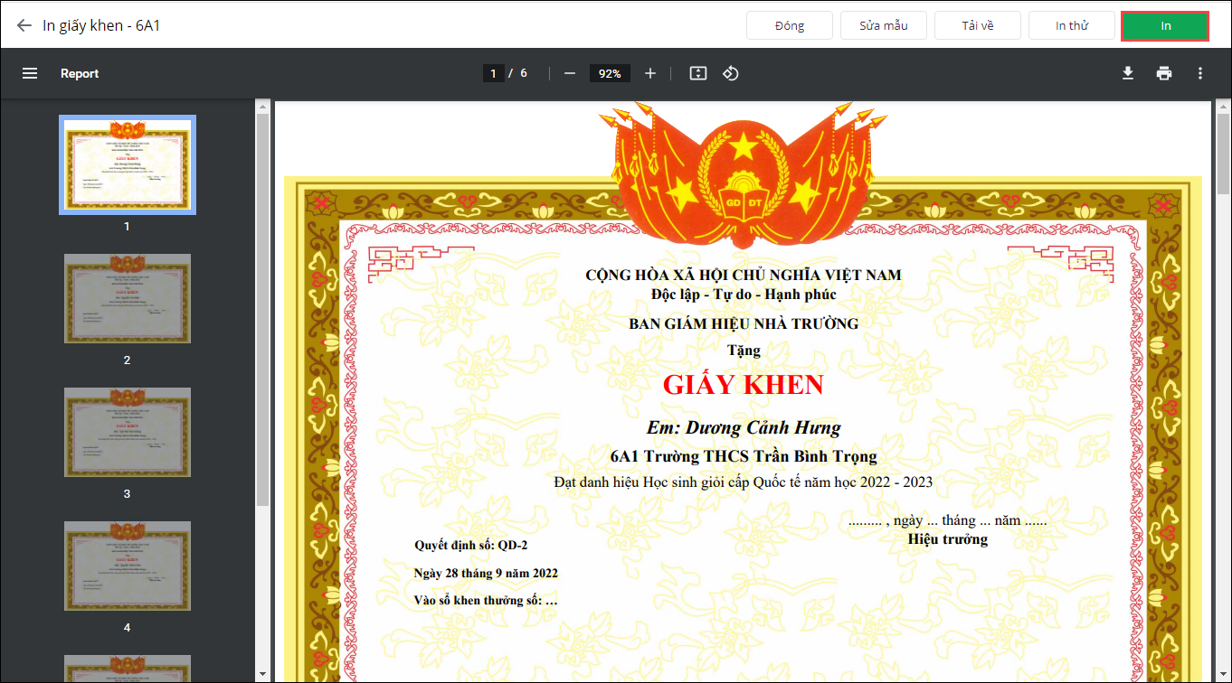Zoom out with the minus icon

[570, 73]
